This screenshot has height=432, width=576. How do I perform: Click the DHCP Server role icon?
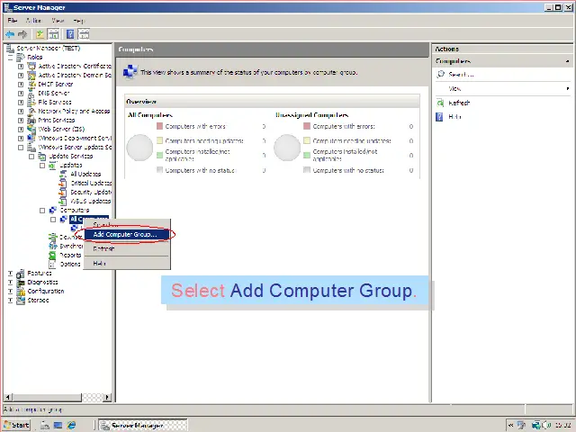pos(32,84)
